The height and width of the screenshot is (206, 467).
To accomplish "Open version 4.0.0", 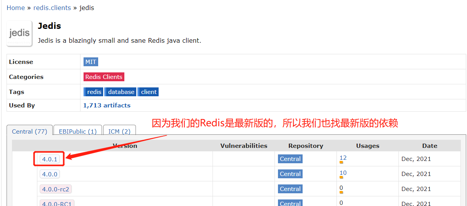I will click(50, 174).
